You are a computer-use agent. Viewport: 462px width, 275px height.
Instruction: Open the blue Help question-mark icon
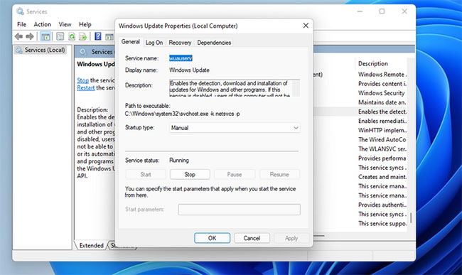click(x=98, y=36)
